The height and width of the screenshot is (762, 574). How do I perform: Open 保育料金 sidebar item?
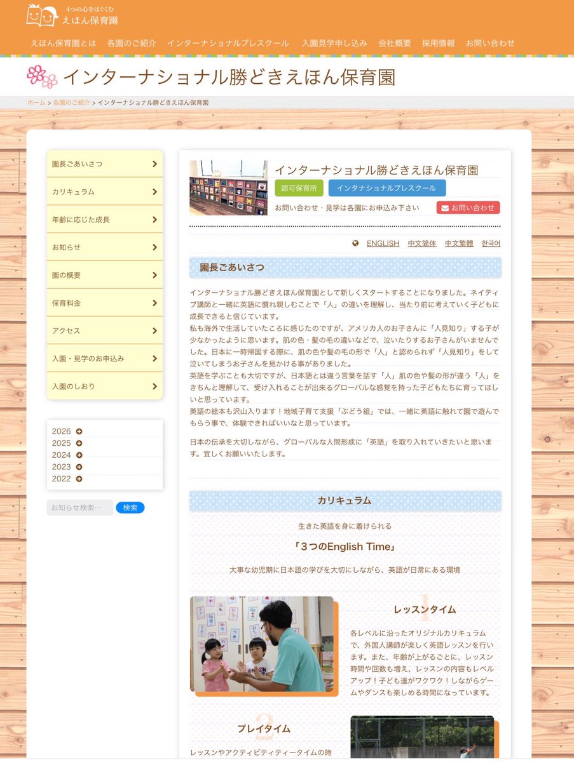coord(105,303)
